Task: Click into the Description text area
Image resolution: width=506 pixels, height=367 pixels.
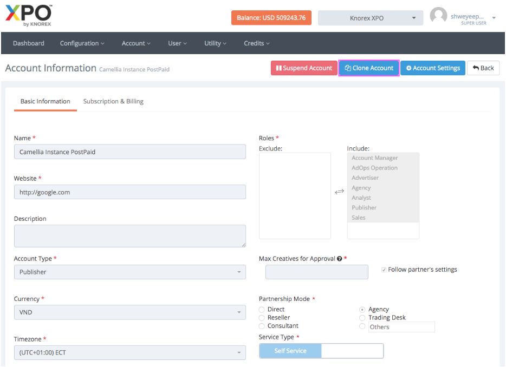Action: pyautogui.click(x=129, y=236)
